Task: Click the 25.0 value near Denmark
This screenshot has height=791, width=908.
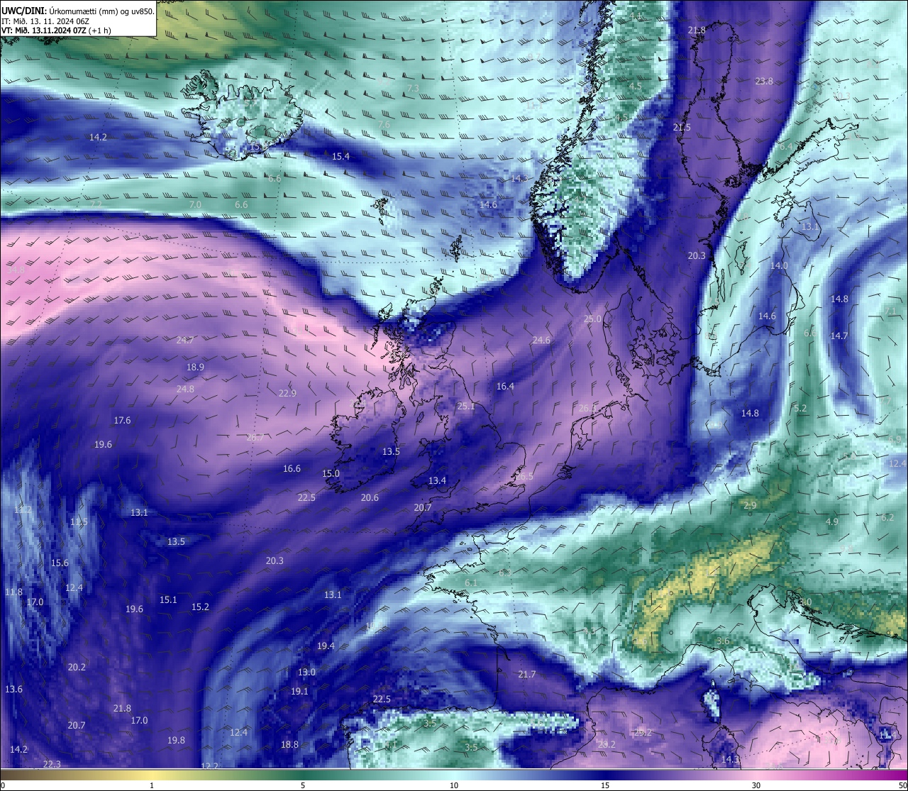Action: tap(592, 319)
